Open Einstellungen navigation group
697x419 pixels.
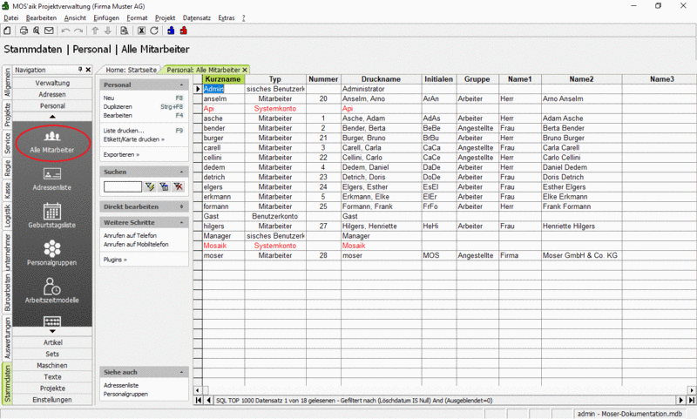(52, 400)
